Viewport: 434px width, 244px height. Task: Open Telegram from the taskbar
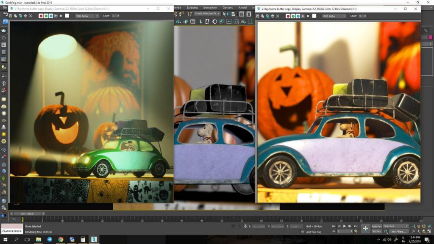[50, 239]
